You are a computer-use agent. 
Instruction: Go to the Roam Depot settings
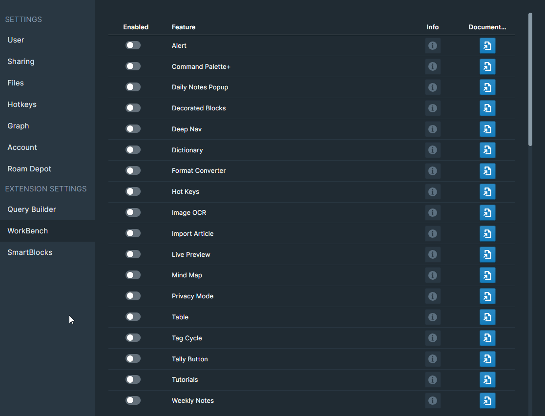29,169
